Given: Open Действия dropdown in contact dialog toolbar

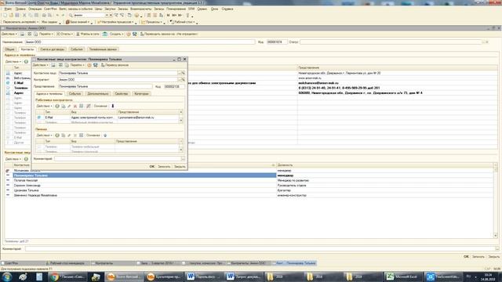Looking at the screenshot, I should click(41, 65).
